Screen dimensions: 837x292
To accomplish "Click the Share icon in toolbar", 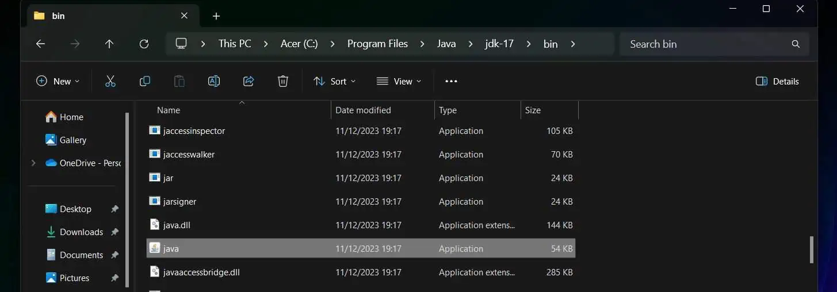I will click(249, 82).
